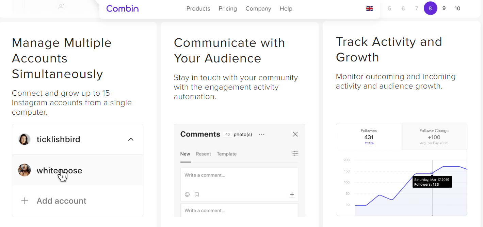Click the Communicate with Your Audience heading
The image size is (483, 227).
(x=229, y=51)
